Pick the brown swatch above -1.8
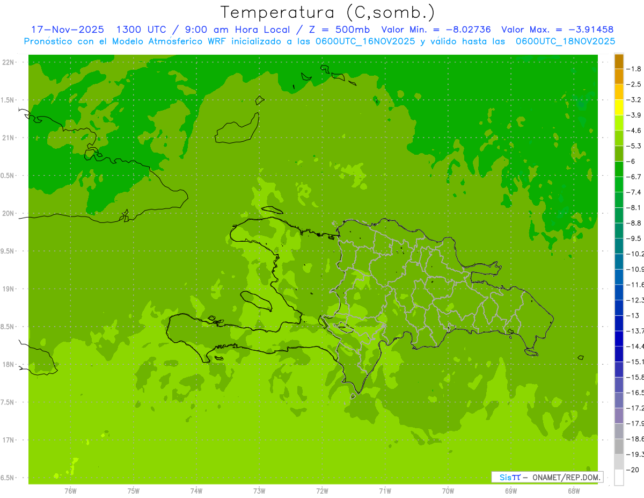This screenshot has width=644, height=498. [619, 61]
